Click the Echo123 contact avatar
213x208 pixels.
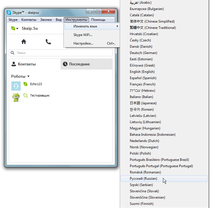16,86
